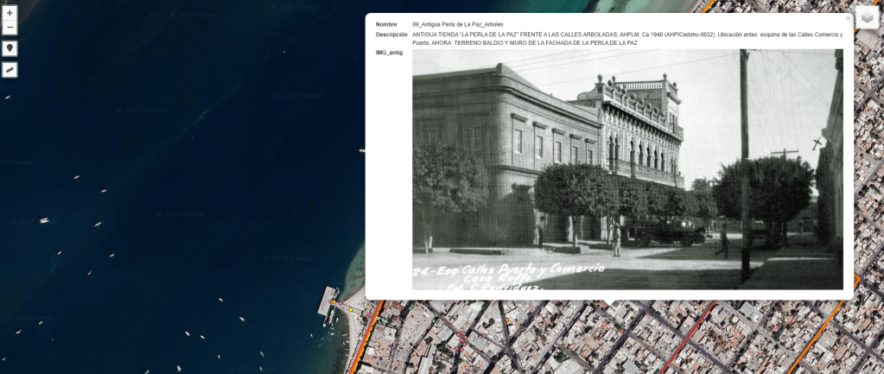
Task: Click the Nombre field label in popup
Action: point(386,24)
